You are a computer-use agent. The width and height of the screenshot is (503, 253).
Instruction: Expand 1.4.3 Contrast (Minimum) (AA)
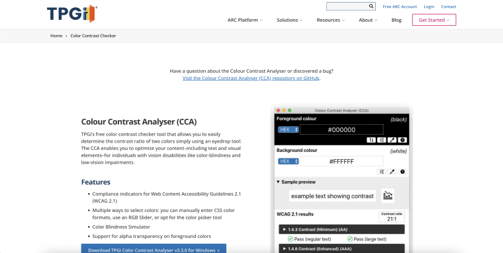click(342, 229)
